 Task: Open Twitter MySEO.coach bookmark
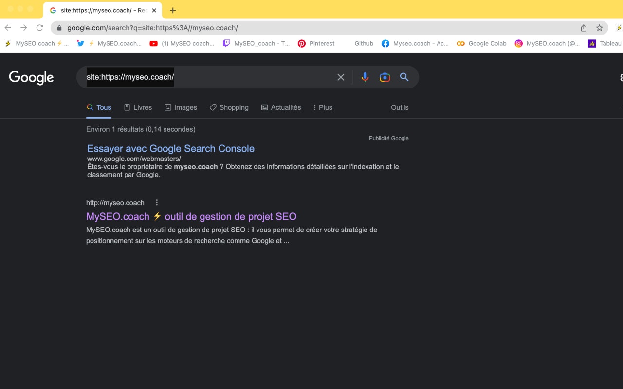[x=110, y=43]
